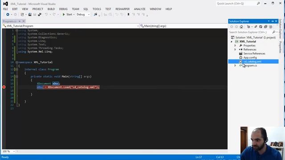Open the Undo history dropdown arrow

(x=50, y=15)
